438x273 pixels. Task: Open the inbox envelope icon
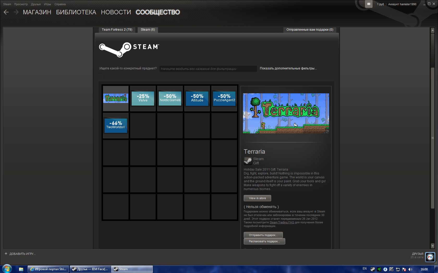pyautogui.click(x=369, y=4)
